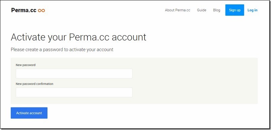The height and width of the screenshot is (130, 271).
Task: Click the "New password confirmation" label
Action: 35,84
